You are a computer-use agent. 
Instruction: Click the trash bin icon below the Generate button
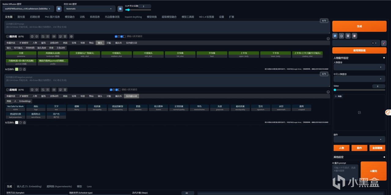pyautogui.click(x=348, y=36)
